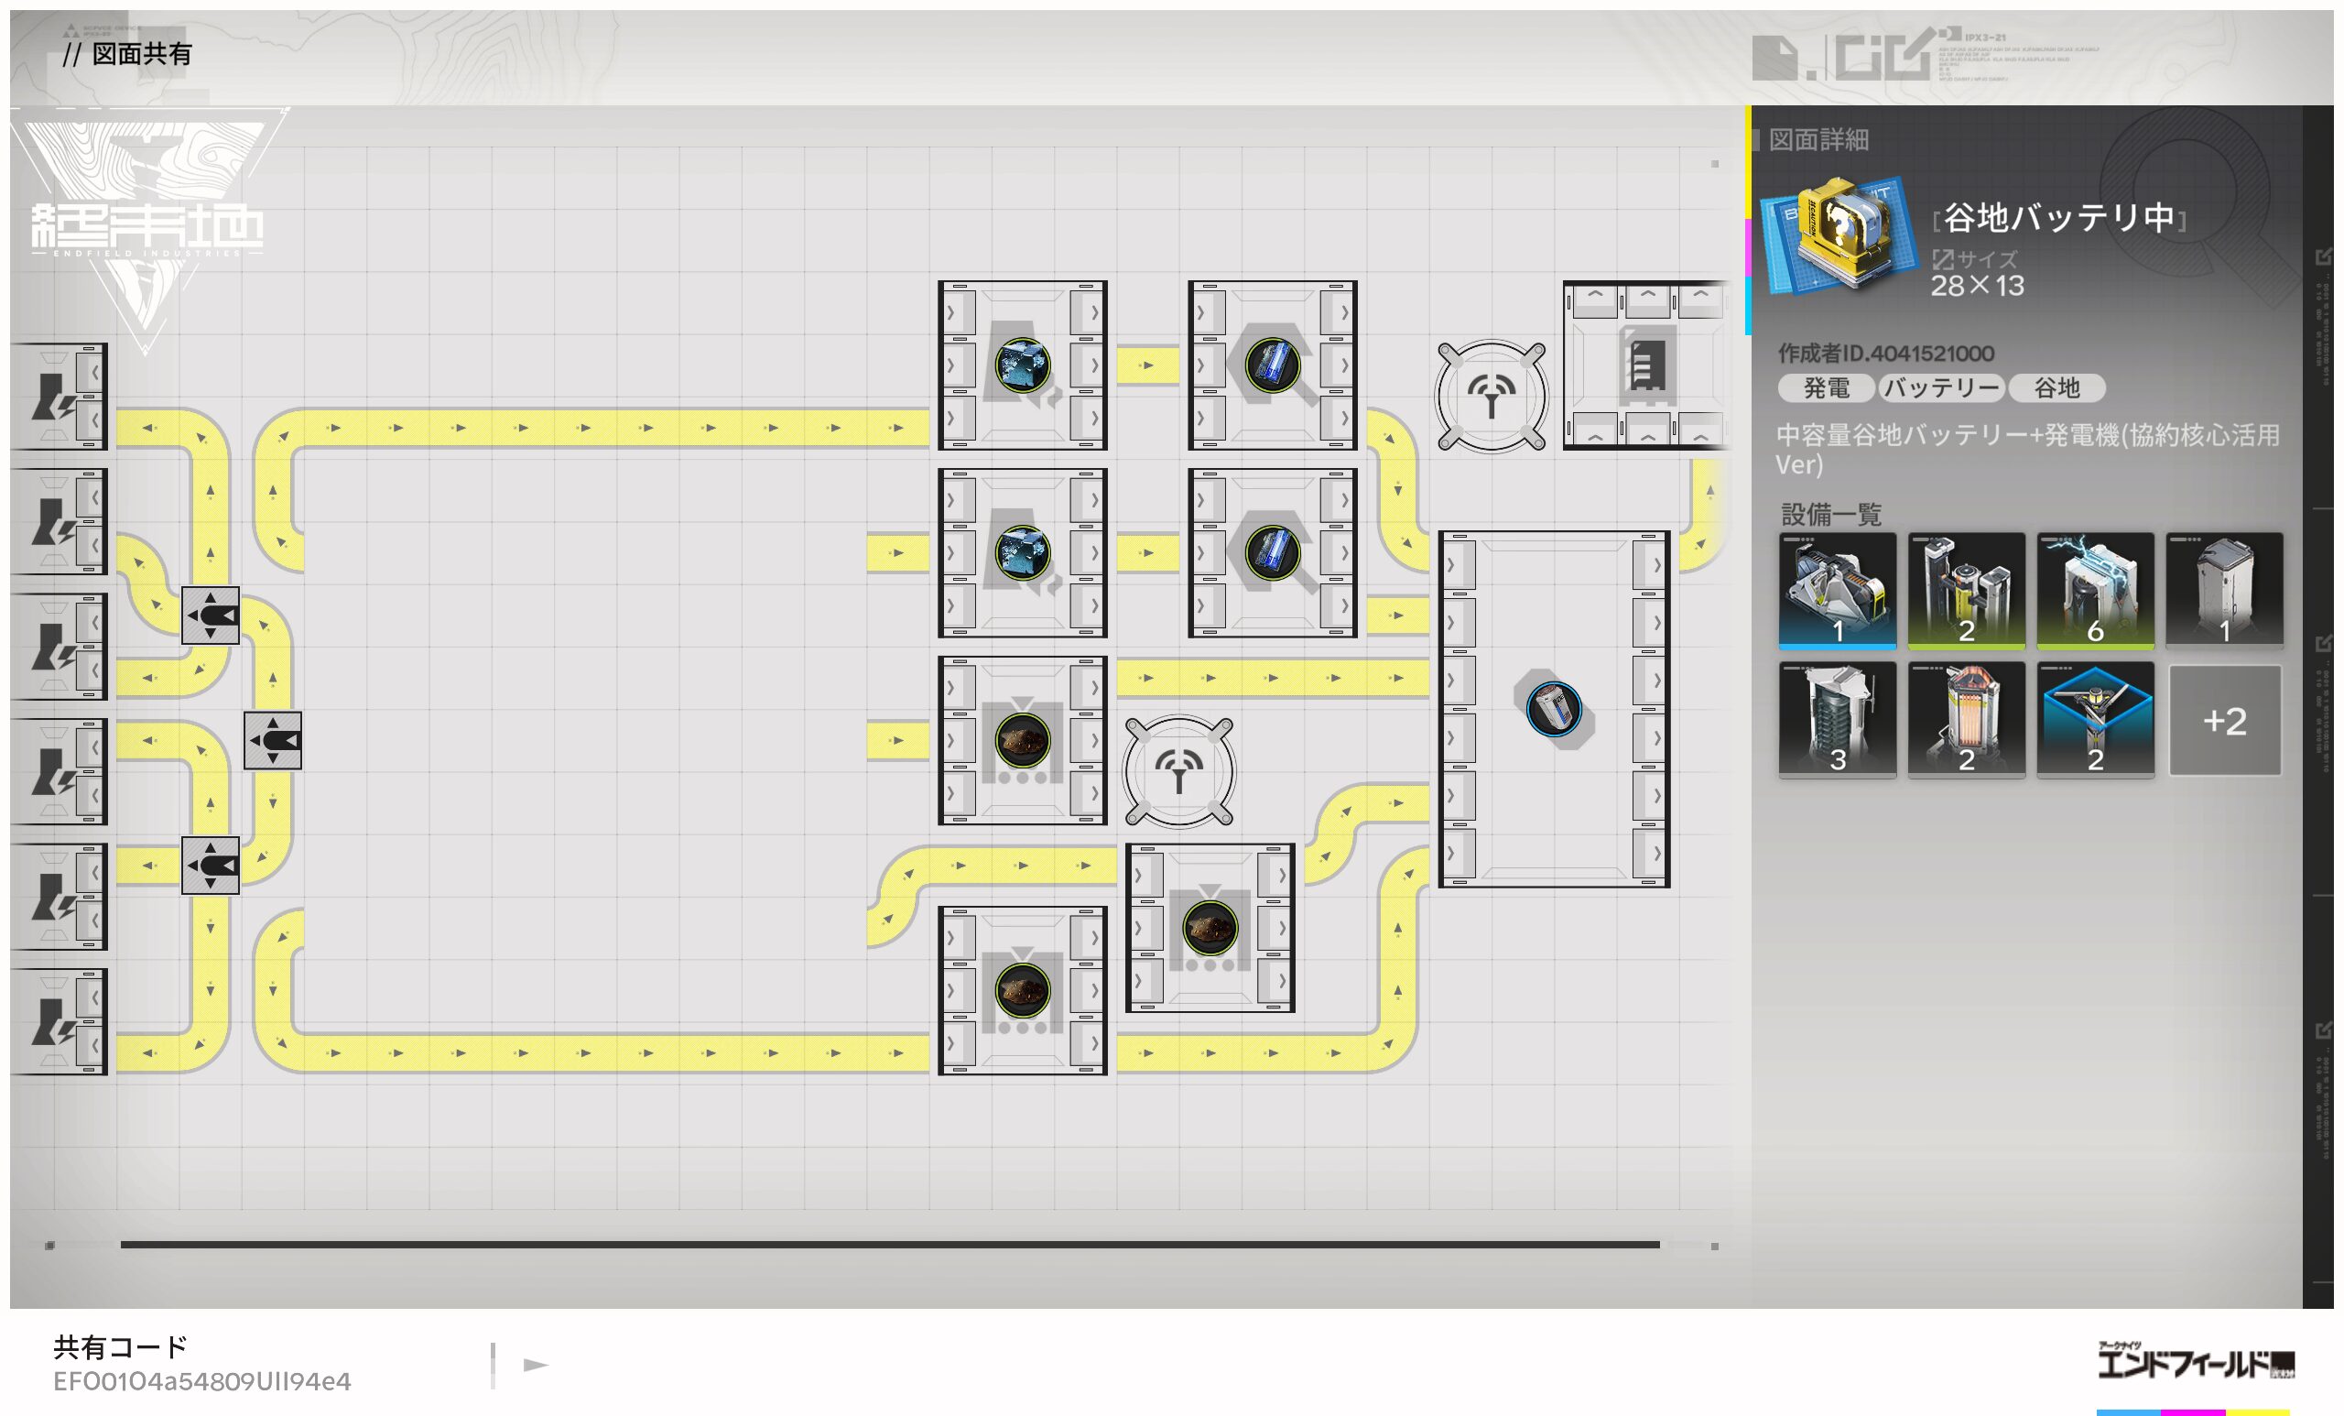Screen dimensions: 2344x1416
Task: Click the horizontal scrollbar under the blueprint
Action: pos(889,1244)
